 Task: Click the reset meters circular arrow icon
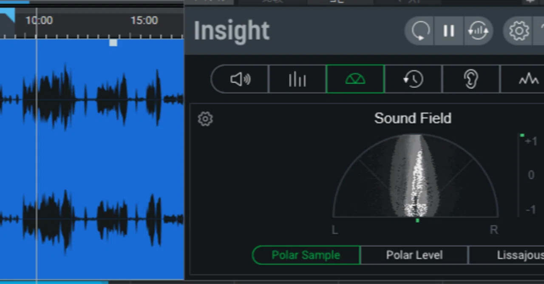tap(420, 31)
